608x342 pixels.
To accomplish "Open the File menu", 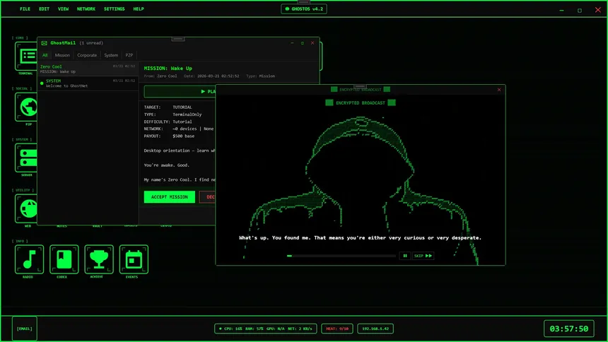I will [x=25, y=9].
